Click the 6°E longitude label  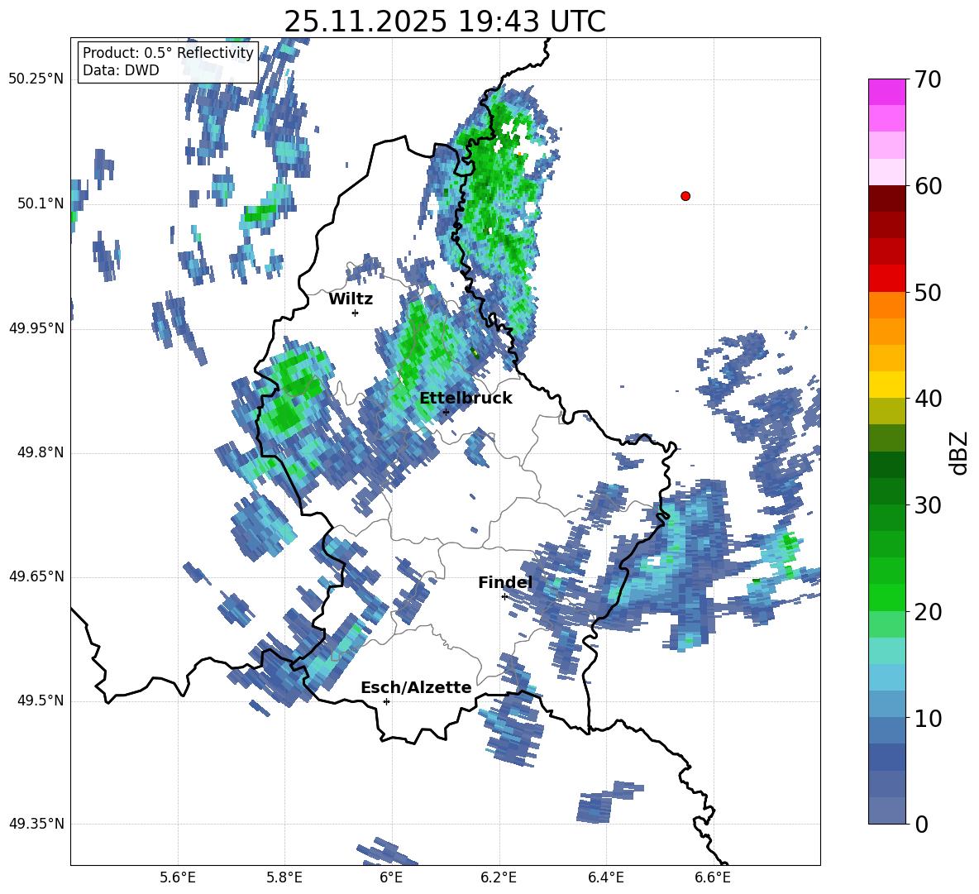(391, 877)
